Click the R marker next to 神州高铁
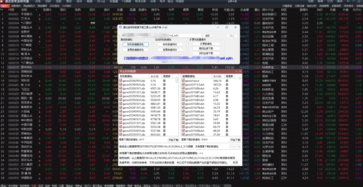The width and height of the screenshot is (363, 187). pyautogui.click(x=40, y=37)
